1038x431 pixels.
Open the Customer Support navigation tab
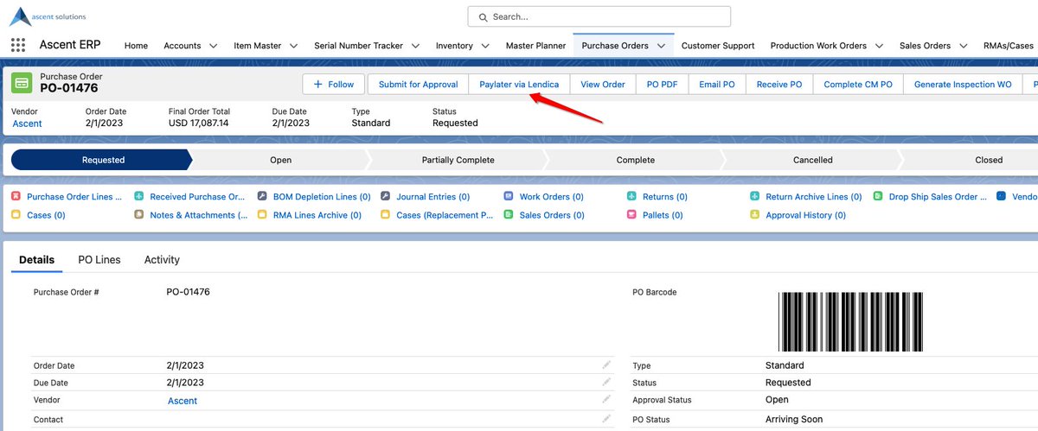pos(718,46)
